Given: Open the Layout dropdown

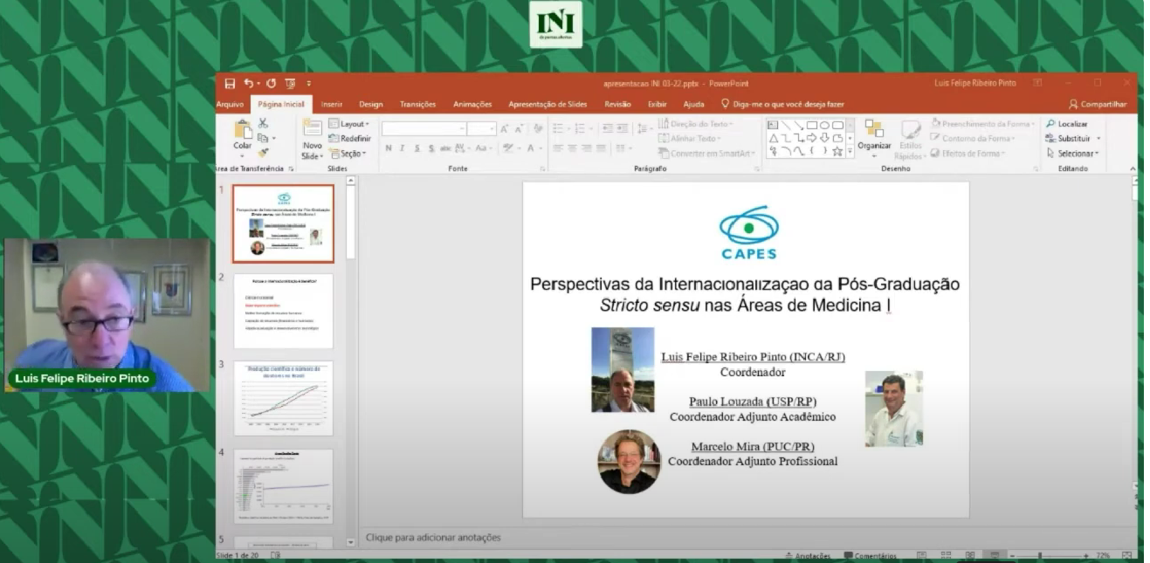Looking at the screenshot, I should pyautogui.click(x=350, y=124).
